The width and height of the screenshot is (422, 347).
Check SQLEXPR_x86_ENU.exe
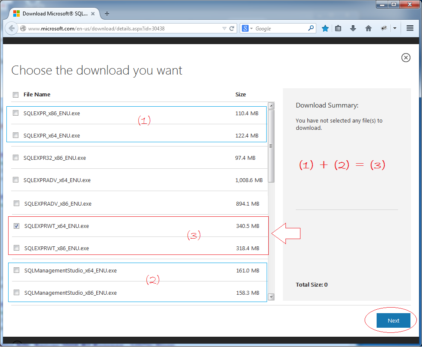click(15, 113)
